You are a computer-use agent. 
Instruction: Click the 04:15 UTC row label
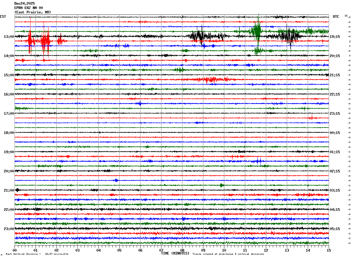[x=335, y=210]
